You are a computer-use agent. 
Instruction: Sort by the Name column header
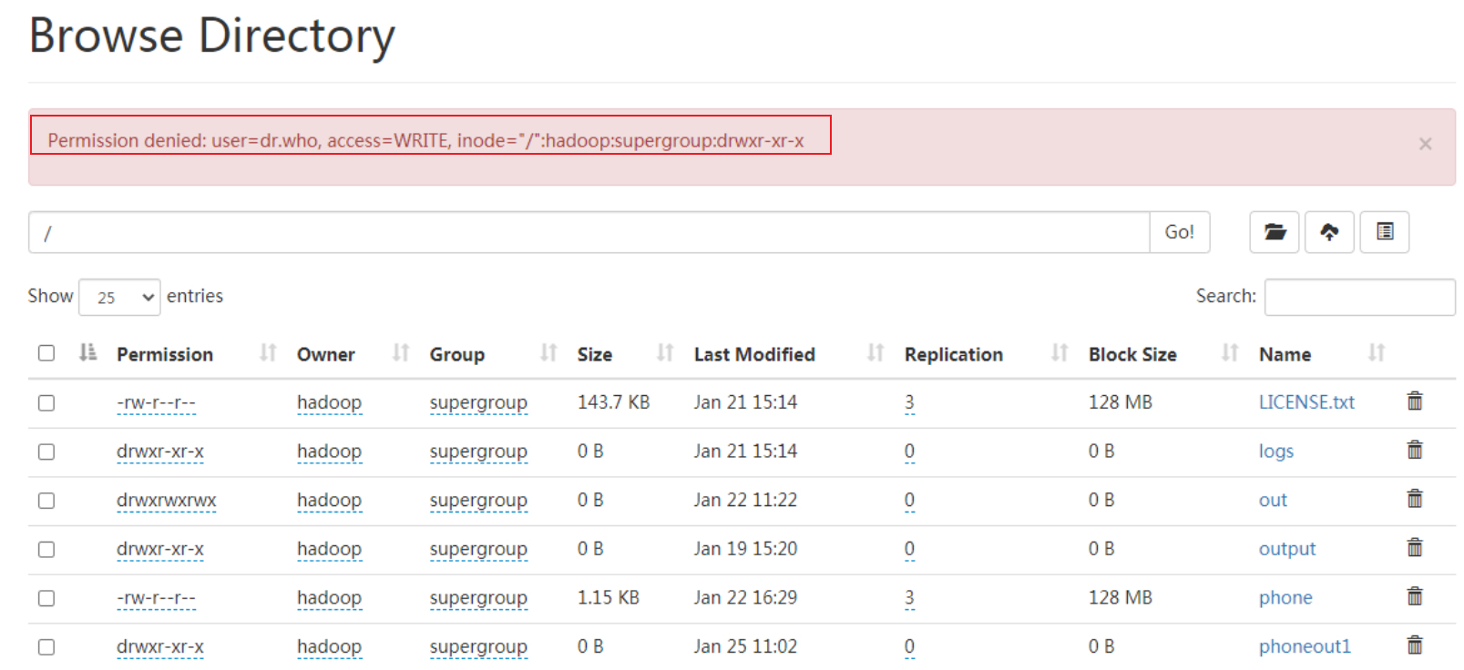pyautogui.click(x=1285, y=354)
